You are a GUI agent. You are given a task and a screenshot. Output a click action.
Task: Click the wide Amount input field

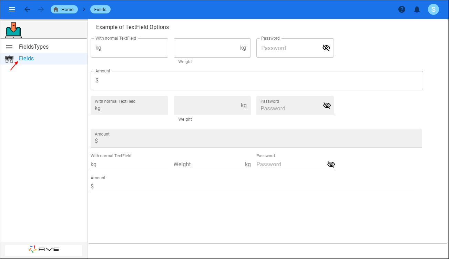pyautogui.click(x=257, y=80)
